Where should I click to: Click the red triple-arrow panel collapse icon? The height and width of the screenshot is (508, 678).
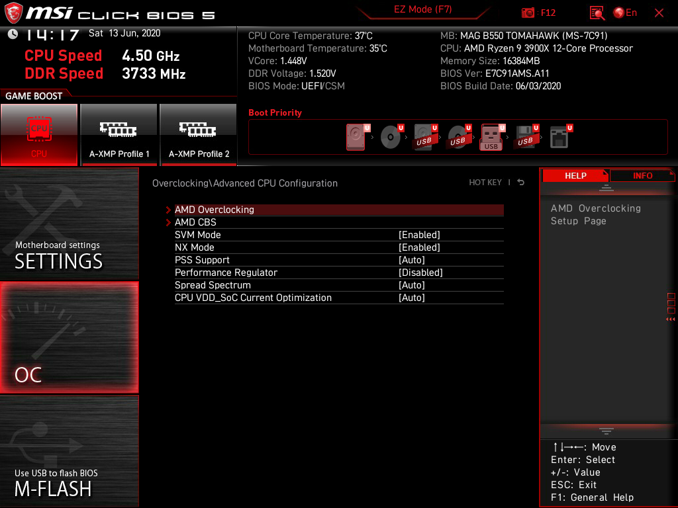click(671, 319)
